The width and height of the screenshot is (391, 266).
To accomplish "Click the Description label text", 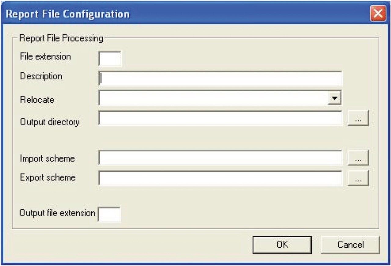I will pyautogui.click(x=41, y=76).
